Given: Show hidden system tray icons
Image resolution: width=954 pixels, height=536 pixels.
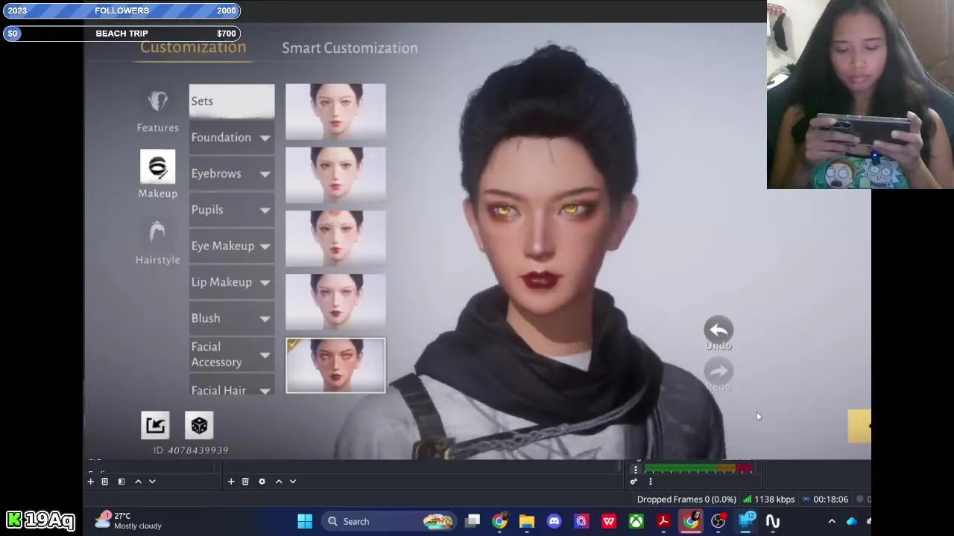Looking at the screenshot, I should click(832, 521).
